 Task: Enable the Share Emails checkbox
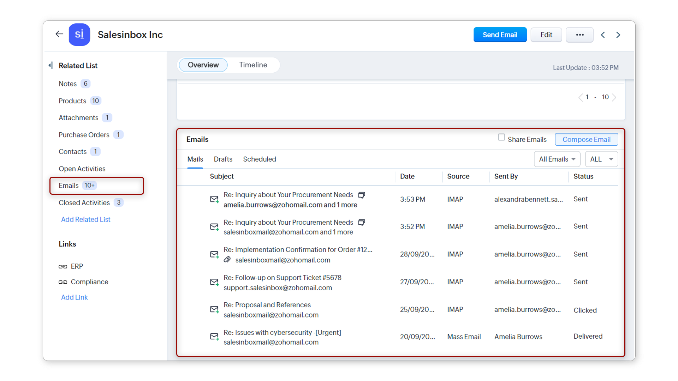coord(501,137)
